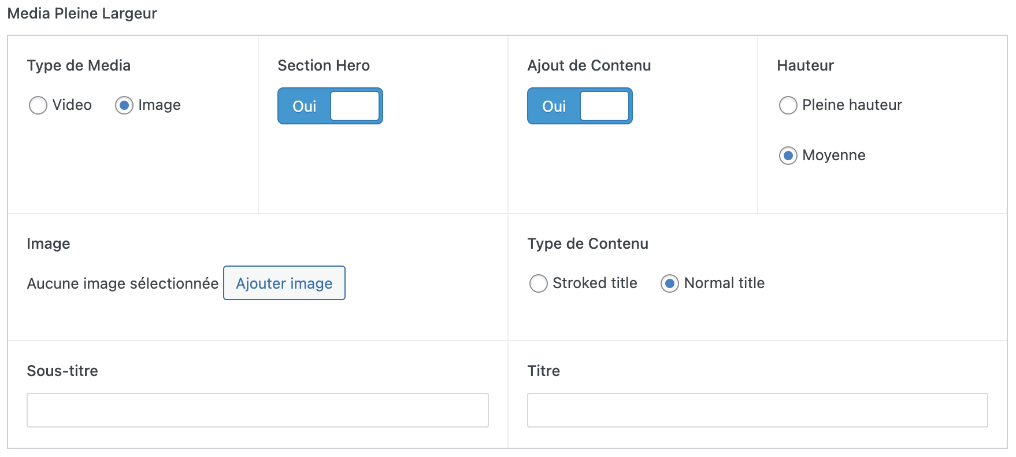This screenshot has width=1016, height=457.
Task: Pick the Moyenne height radio button
Action: pos(788,156)
